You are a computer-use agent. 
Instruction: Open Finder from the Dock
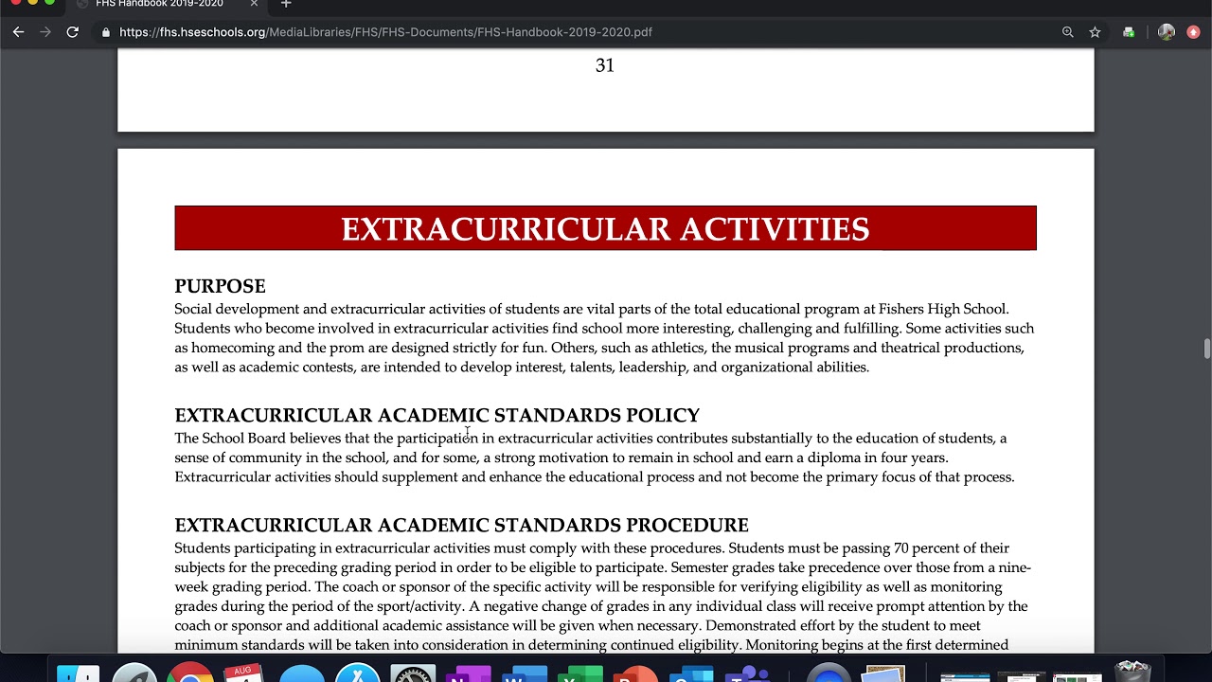coord(78,674)
